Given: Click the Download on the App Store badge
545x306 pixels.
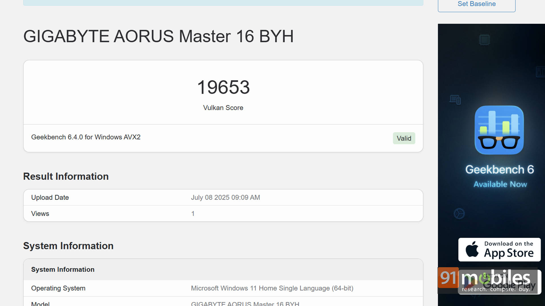Looking at the screenshot, I should pos(499,250).
